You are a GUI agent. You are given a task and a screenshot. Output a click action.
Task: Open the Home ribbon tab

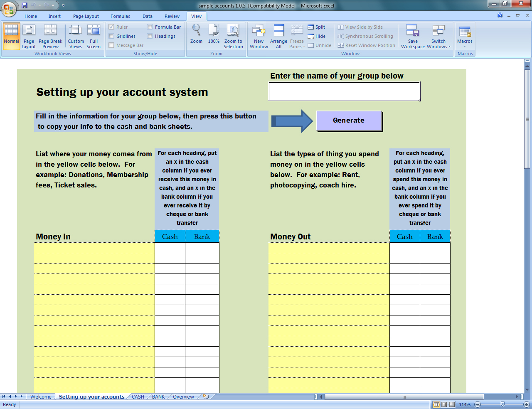point(31,16)
